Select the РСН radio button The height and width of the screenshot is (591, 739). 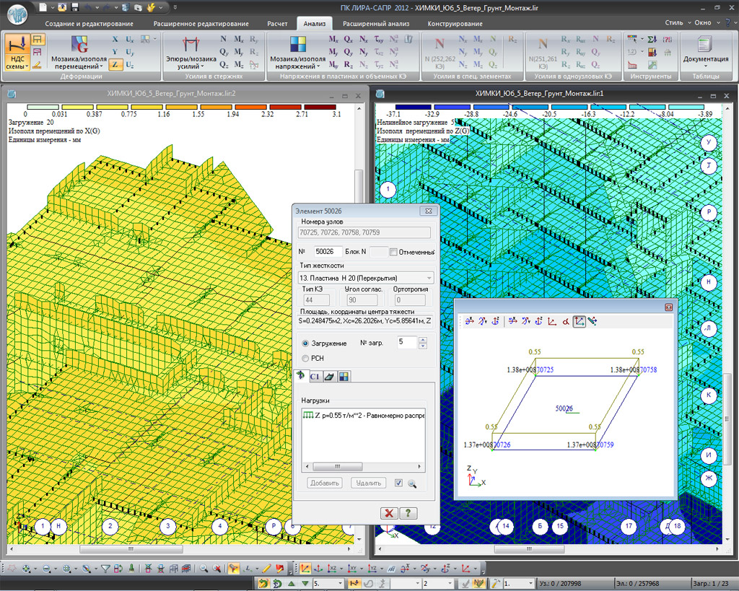tap(305, 358)
